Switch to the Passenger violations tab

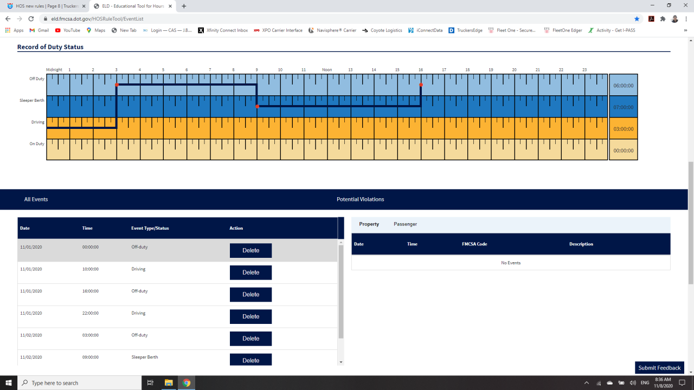click(405, 224)
